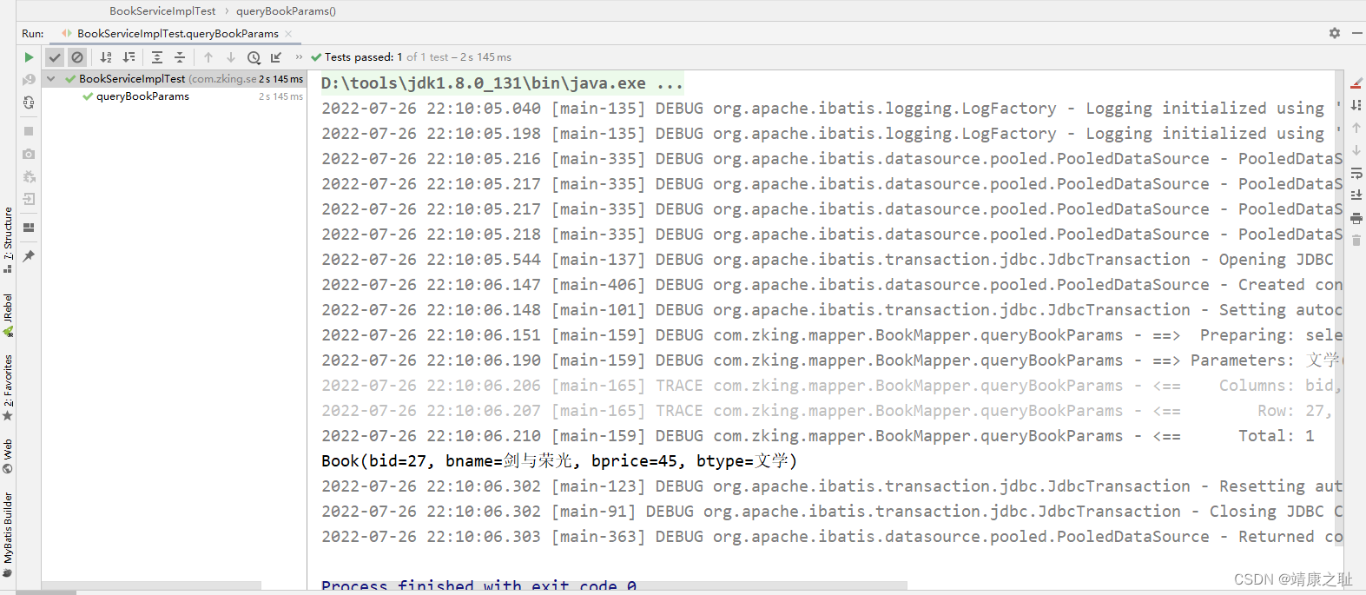Viewport: 1366px width, 595px height.
Task: Open the MyBatis Builder tool window
Action: click(x=8, y=534)
